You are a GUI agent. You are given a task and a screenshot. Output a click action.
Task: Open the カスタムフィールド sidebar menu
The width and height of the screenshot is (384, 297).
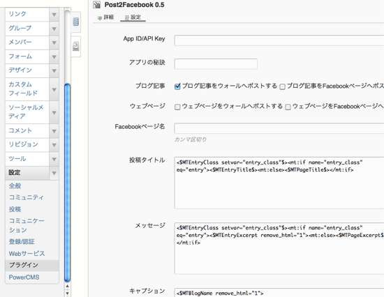pyautogui.click(x=27, y=89)
